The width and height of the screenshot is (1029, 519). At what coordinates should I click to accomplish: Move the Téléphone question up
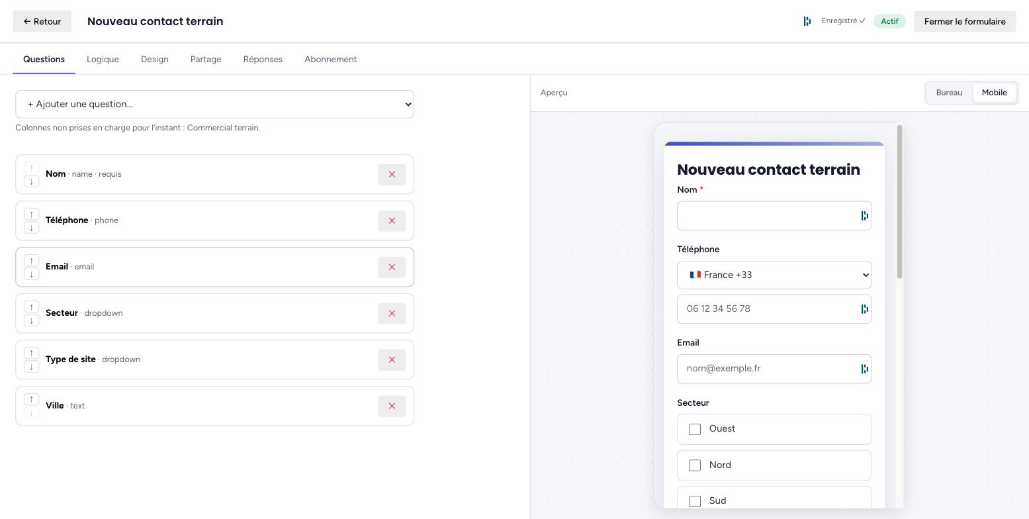click(31, 214)
